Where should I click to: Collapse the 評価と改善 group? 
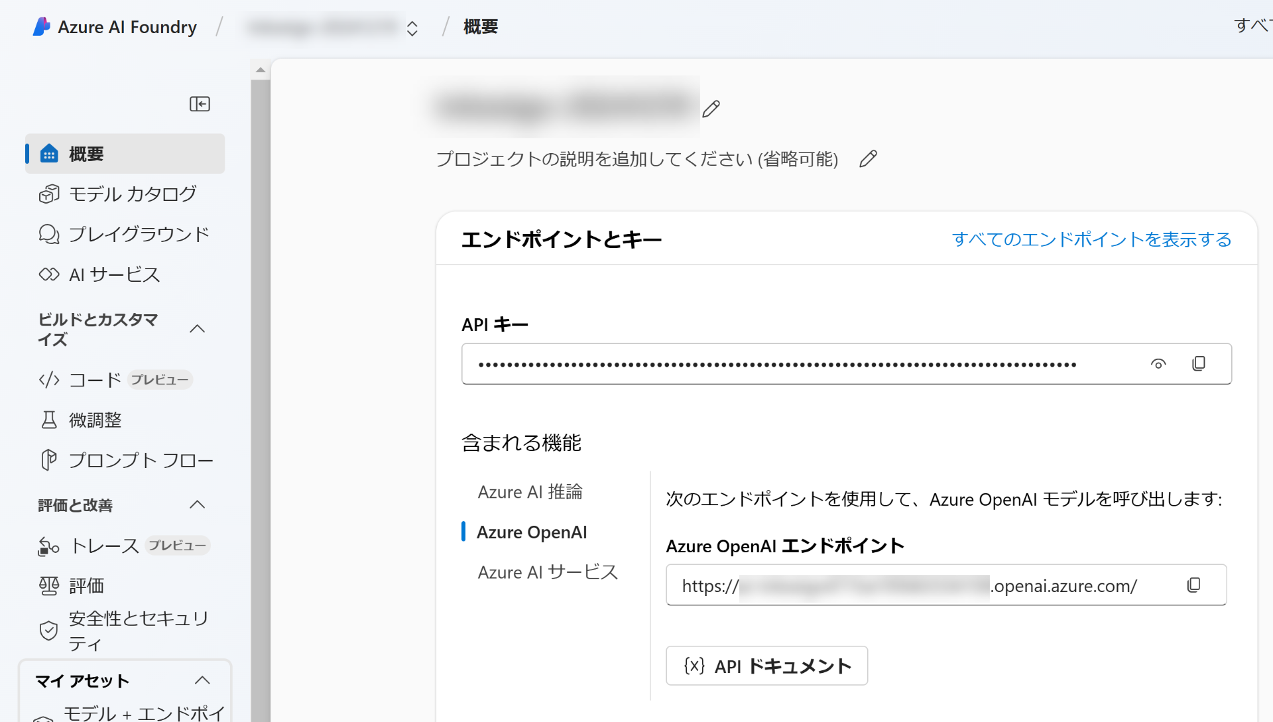click(x=197, y=505)
